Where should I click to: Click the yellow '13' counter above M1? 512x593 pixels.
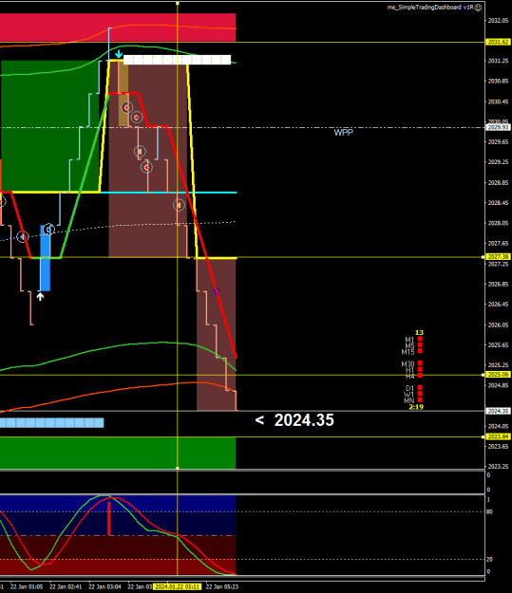(x=419, y=332)
